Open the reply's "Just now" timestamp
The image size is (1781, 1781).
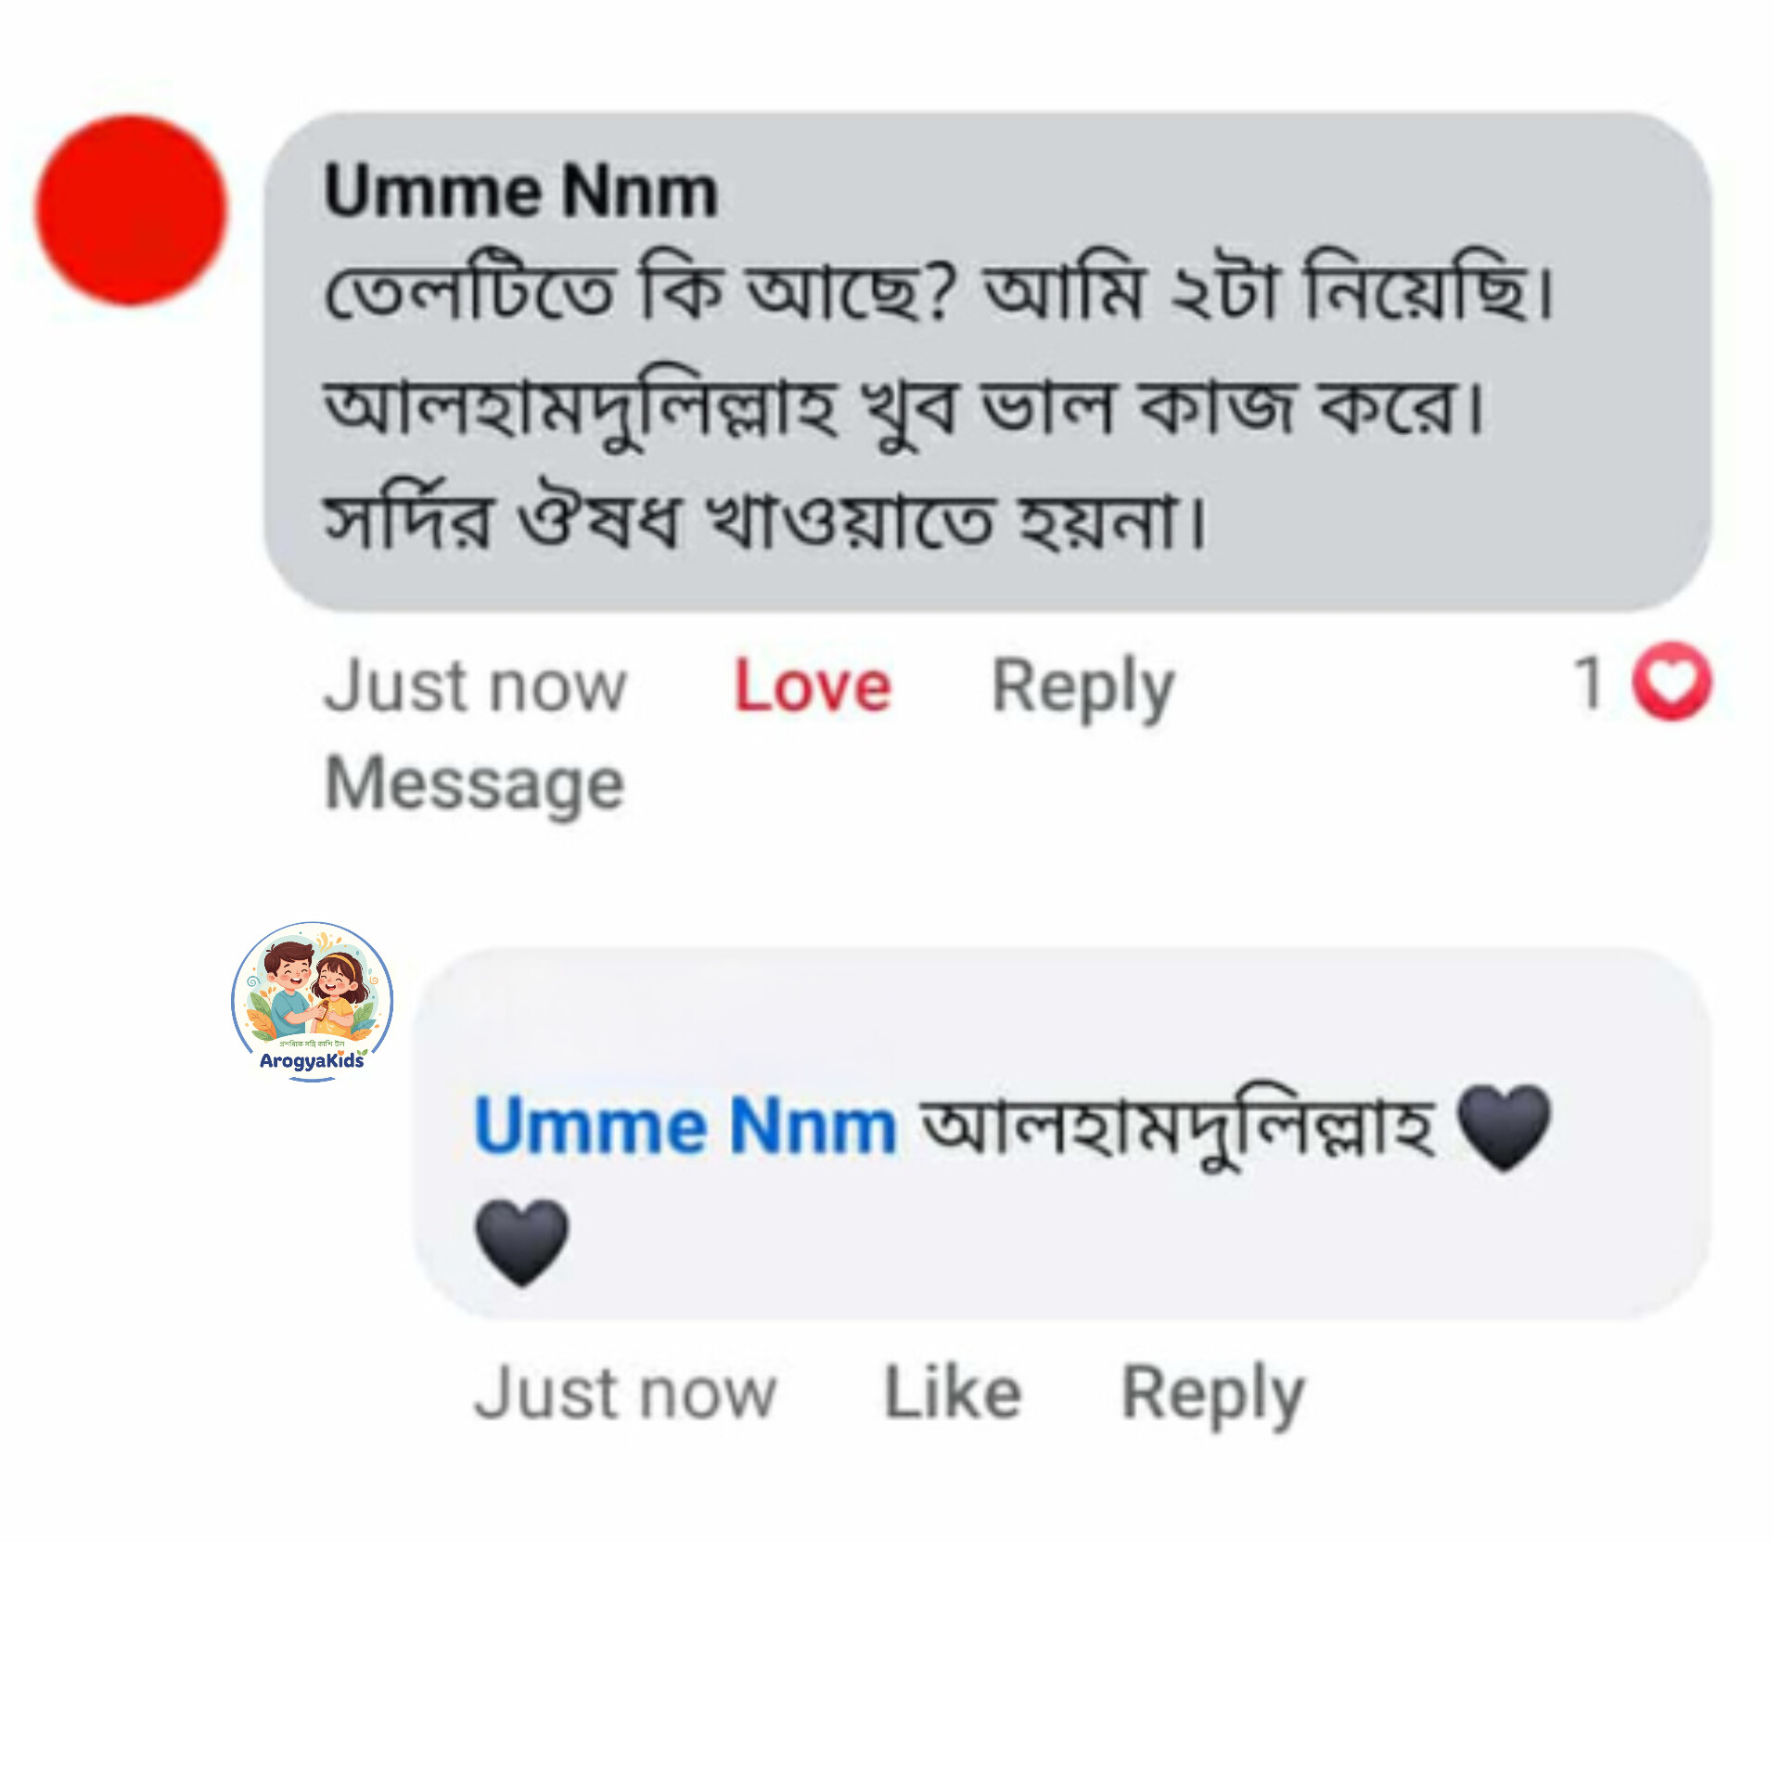coord(625,1393)
